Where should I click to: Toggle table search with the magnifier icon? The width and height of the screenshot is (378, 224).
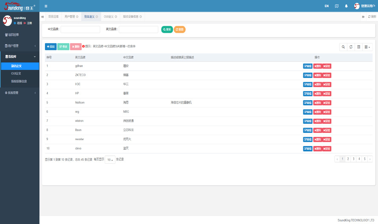343,47
